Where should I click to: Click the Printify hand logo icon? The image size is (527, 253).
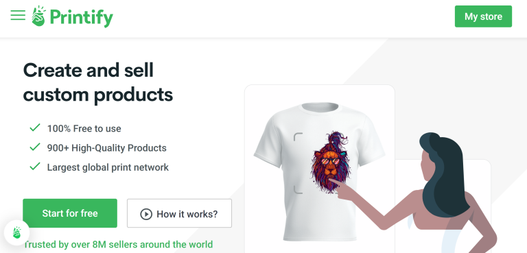coord(38,16)
